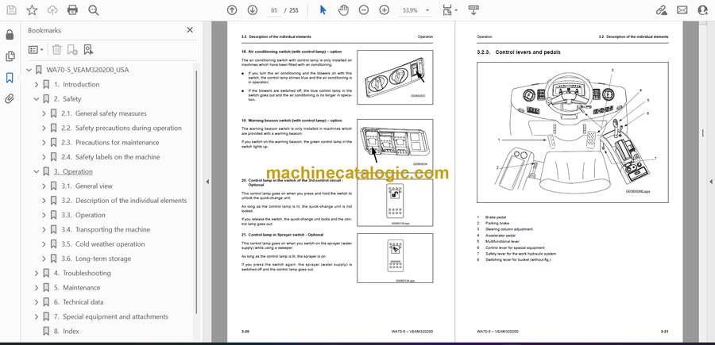Go to previous page with up arrow
The image size is (715, 345).
232,10
